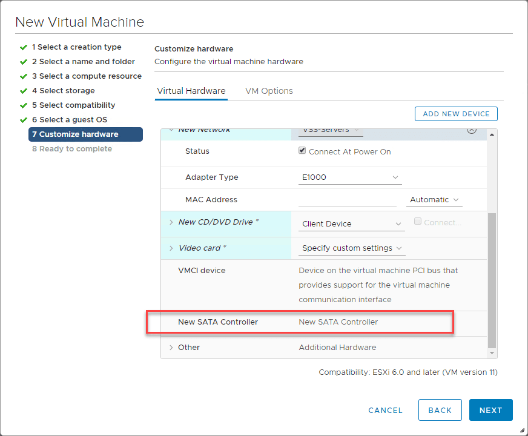Remove the New Network device
The image size is (528, 436).
point(472,130)
